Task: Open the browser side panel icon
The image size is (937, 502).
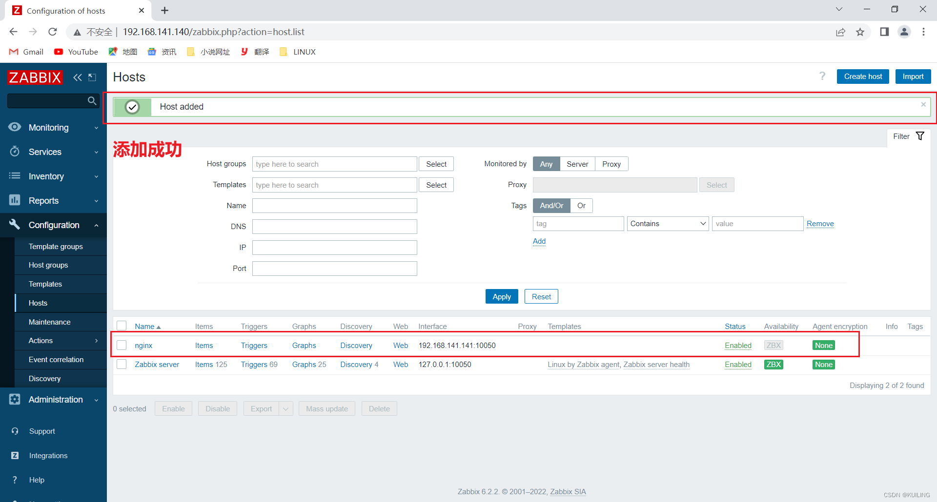Action: [x=884, y=32]
